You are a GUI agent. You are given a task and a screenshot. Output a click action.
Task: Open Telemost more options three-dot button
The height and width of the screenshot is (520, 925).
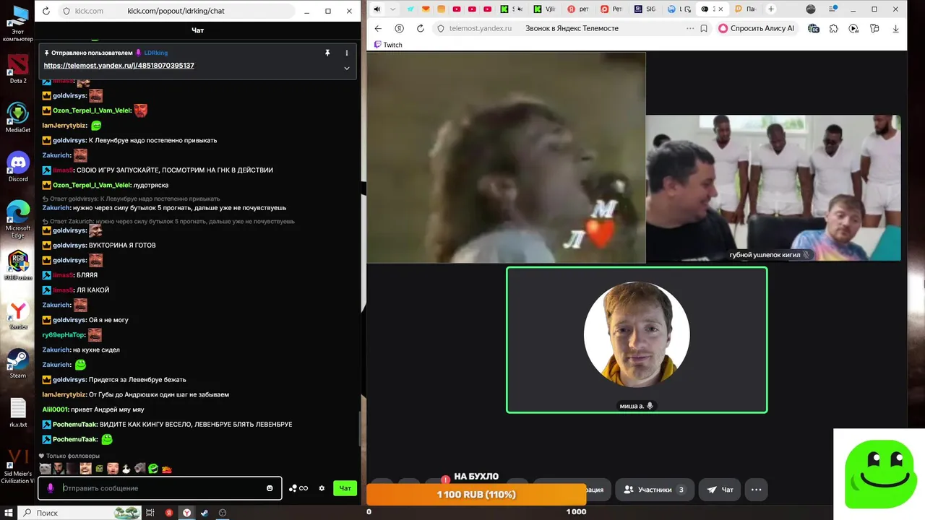point(756,490)
